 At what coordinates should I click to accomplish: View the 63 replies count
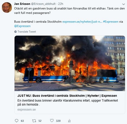(x=22, y=121)
